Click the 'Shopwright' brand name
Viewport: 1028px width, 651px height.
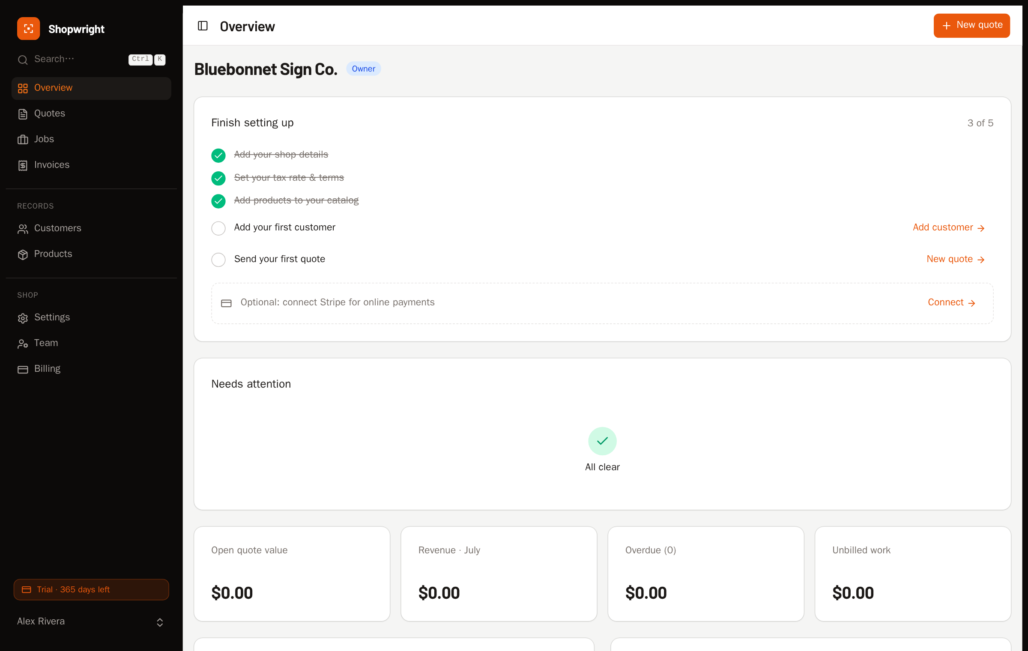tap(76, 29)
